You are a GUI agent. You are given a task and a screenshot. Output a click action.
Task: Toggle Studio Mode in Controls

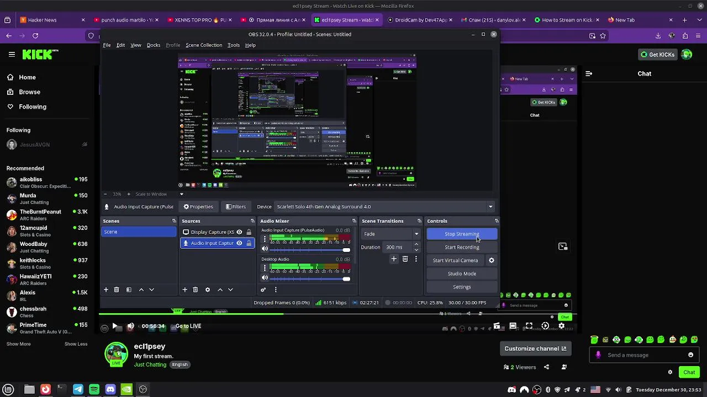[462, 273]
